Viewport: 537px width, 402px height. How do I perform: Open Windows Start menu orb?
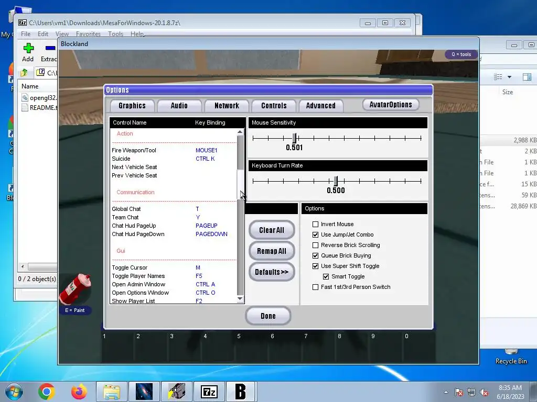tap(14, 392)
